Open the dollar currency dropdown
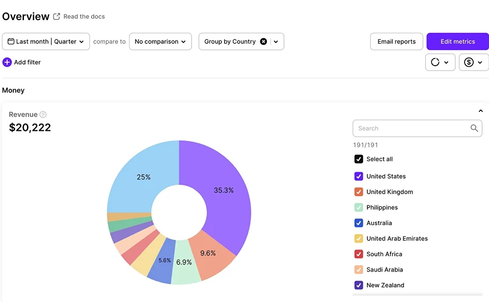The height and width of the screenshot is (302, 489). pyautogui.click(x=473, y=62)
